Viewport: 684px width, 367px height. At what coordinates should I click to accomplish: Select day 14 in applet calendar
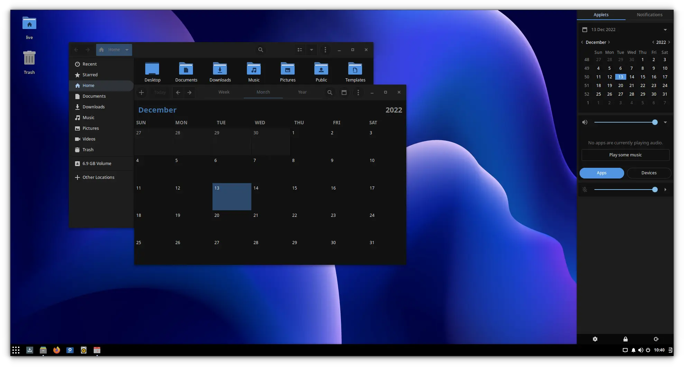(631, 77)
